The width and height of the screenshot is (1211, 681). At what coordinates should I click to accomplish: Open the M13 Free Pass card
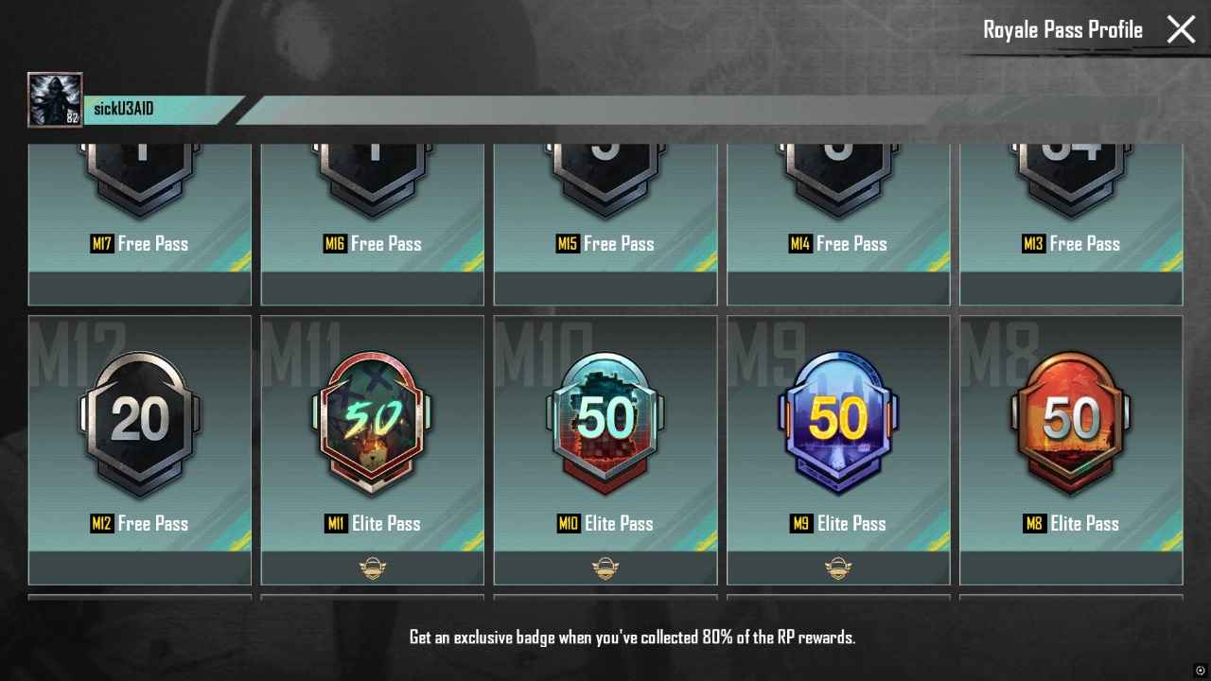[x=1071, y=225]
